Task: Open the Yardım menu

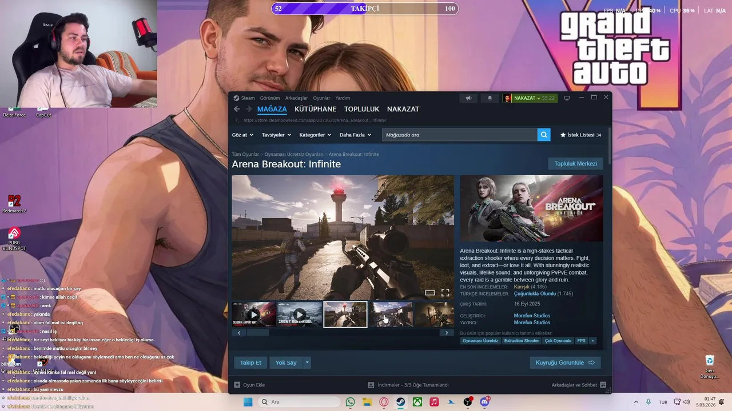Action: (343, 98)
